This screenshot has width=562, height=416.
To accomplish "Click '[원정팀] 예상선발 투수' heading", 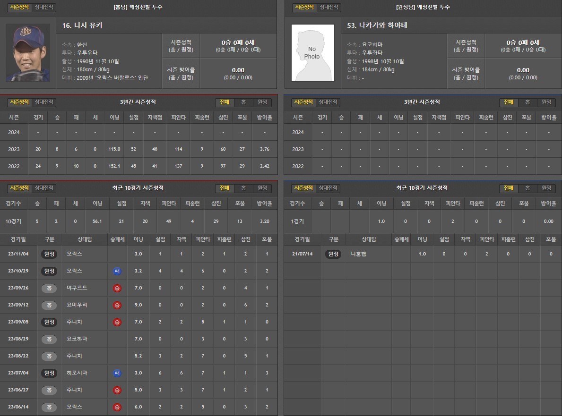I will click(423, 7).
